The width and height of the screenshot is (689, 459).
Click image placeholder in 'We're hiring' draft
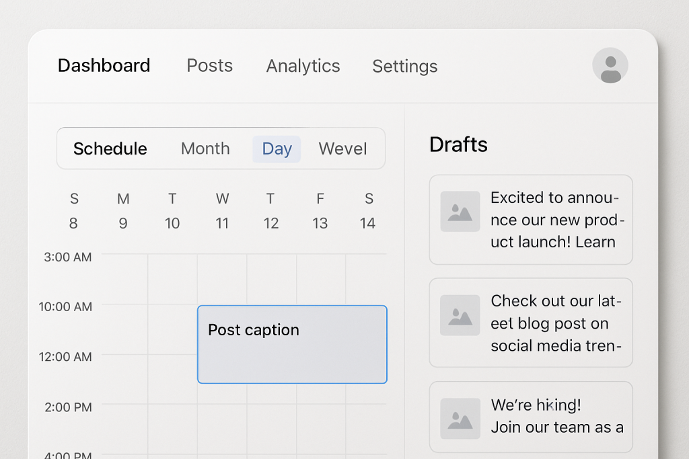click(x=460, y=419)
